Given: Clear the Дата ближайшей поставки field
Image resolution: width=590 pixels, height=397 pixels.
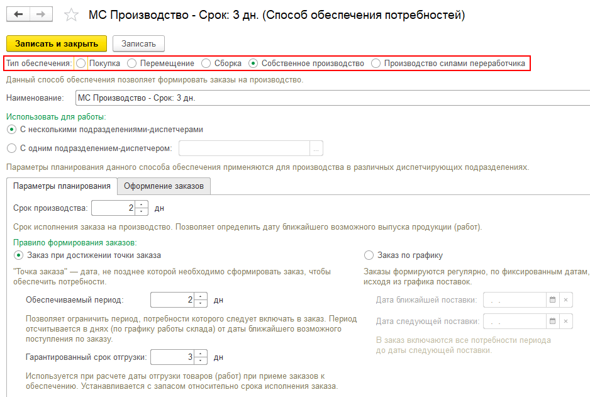Looking at the screenshot, I should [565, 300].
